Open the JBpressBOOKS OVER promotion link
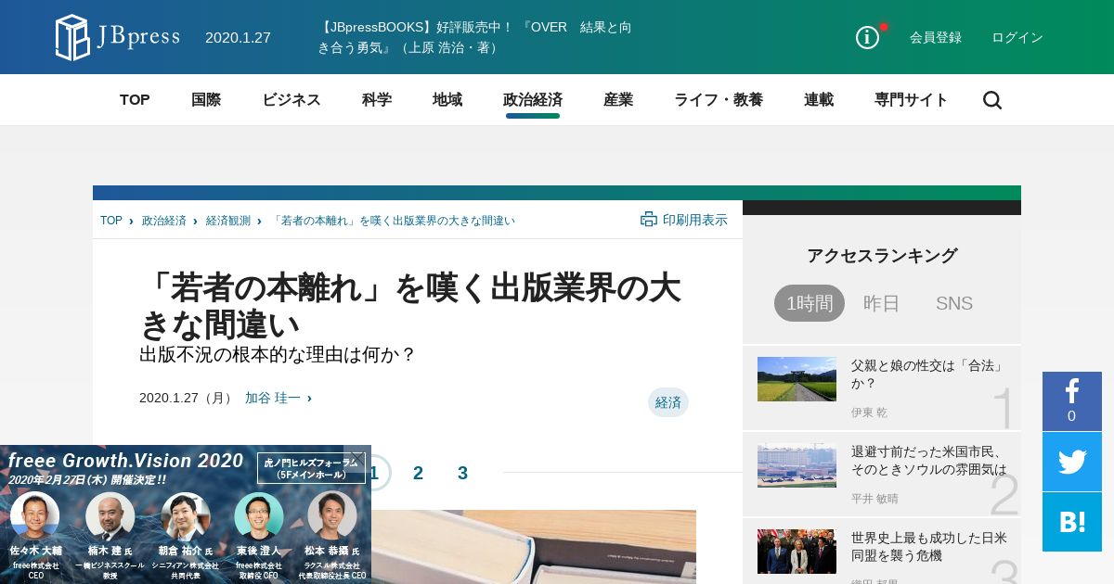 [x=474, y=37]
